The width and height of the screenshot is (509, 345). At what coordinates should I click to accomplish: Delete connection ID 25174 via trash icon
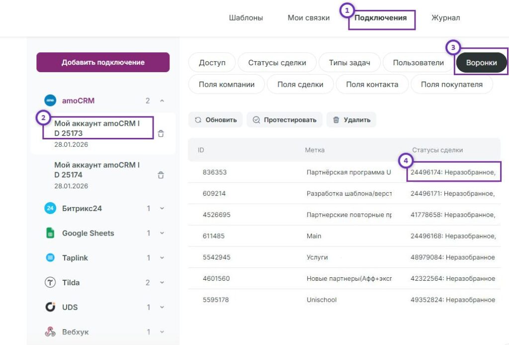click(x=161, y=175)
